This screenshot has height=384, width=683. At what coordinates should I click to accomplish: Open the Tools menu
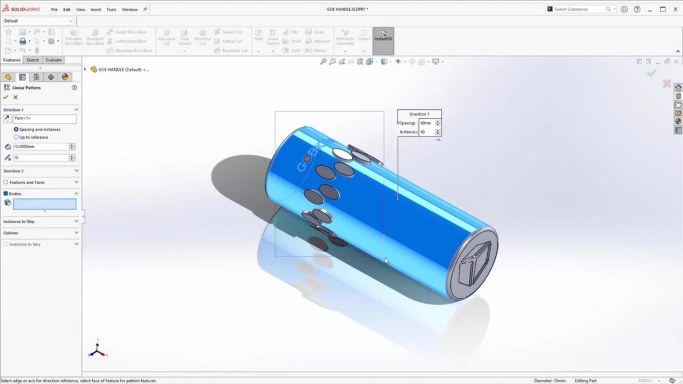[111, 10]
